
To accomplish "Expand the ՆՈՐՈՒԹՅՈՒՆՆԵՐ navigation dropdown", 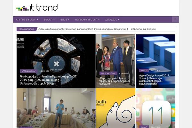I will [x=27, y=20].
